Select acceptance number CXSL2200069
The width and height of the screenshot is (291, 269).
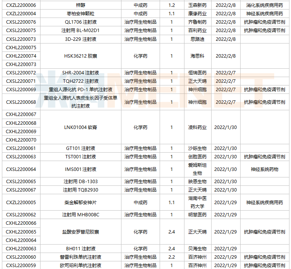tap(21, 90)
